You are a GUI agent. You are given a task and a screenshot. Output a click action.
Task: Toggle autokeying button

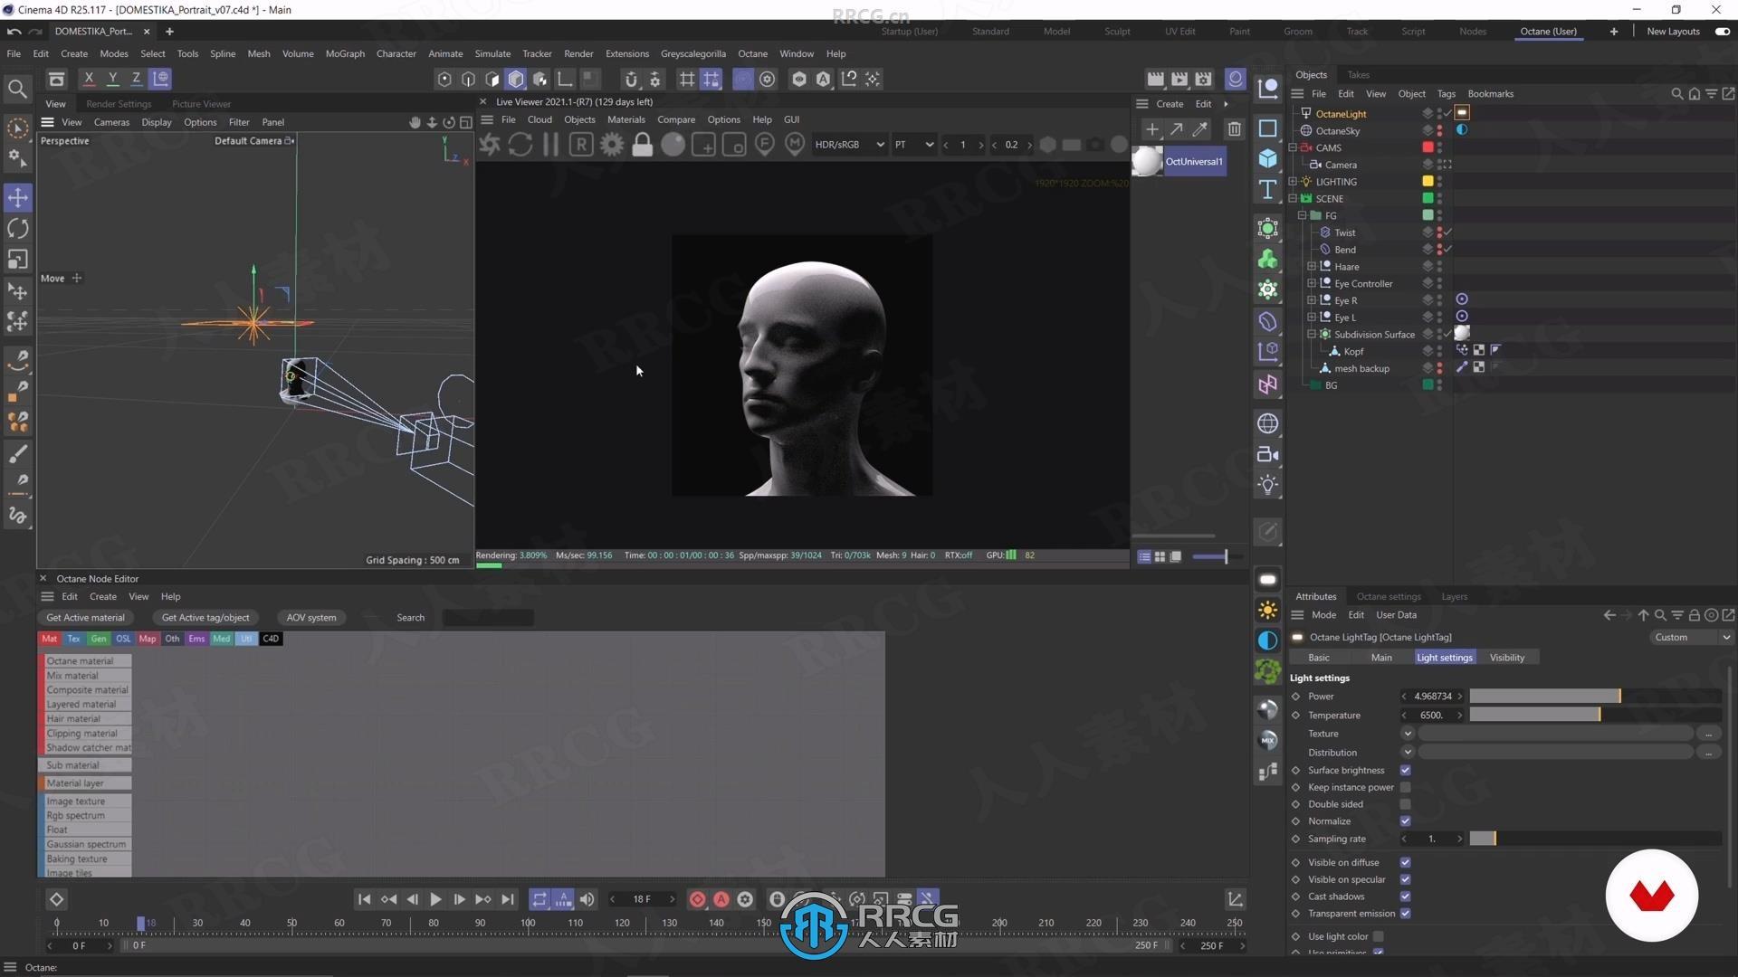point(721,899)
